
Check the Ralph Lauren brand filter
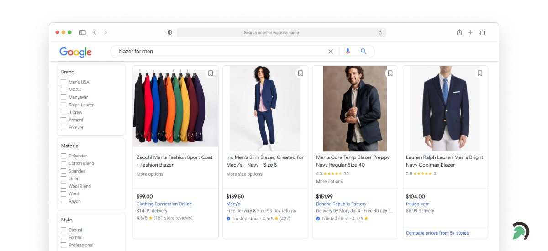pos(63,105)
